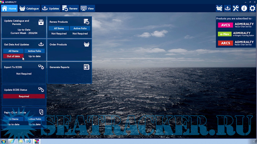Click the Renew Products server icon

click(86, 21)
